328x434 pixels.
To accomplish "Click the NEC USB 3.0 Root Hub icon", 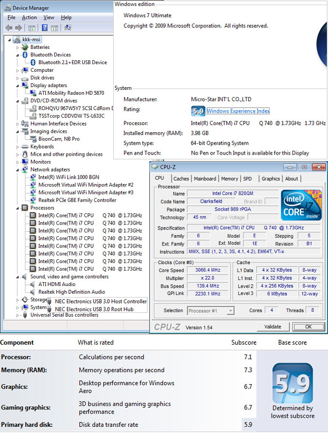I will pyautogui.click(x=50, y=309).
